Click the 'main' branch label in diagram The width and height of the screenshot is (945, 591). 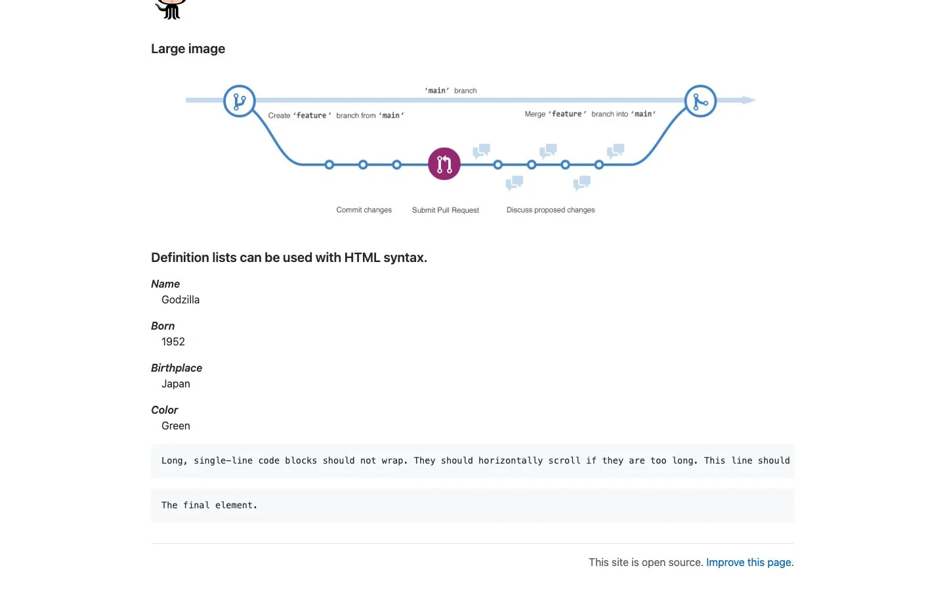pos(451,91)
